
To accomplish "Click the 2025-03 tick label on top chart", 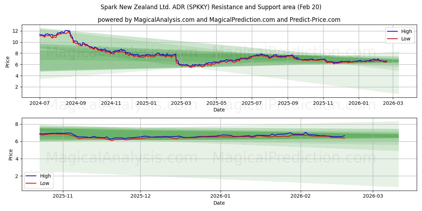I will (181, 103).
